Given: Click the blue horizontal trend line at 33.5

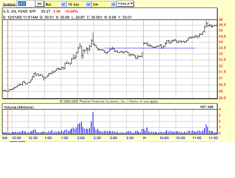Looking at the screenshot, I should (x=150, y=48).
